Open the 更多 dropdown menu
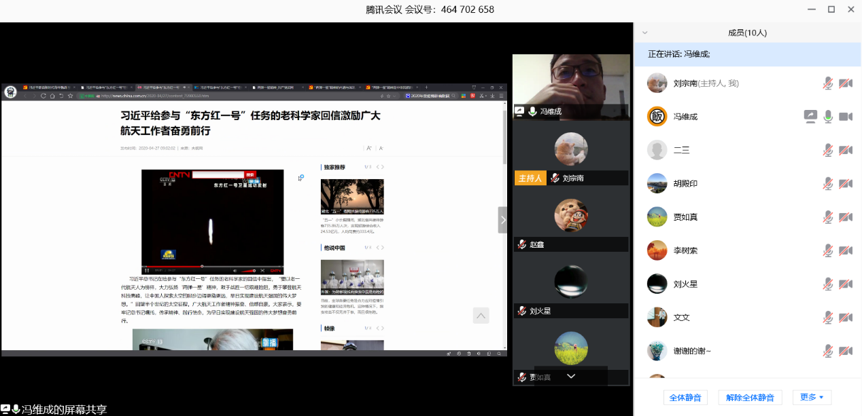The image size is (862, 416). point(812,397)
